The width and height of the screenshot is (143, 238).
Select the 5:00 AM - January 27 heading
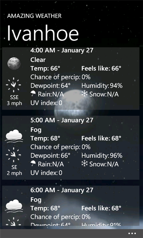[62, 120]
